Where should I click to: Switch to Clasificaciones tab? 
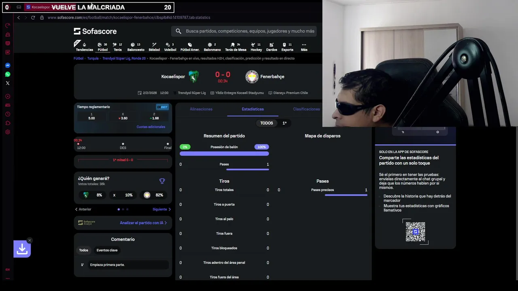(x=306, y=109)
